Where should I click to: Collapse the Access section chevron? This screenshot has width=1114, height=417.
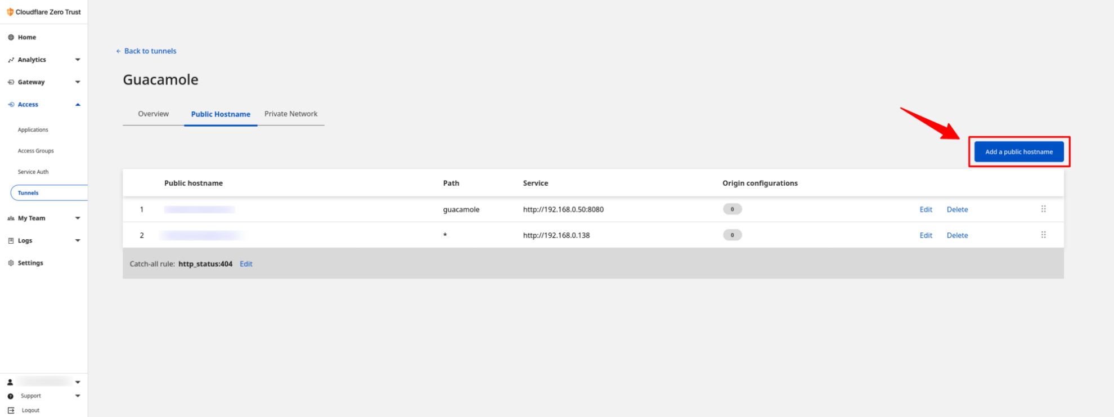tap(78, 104)
